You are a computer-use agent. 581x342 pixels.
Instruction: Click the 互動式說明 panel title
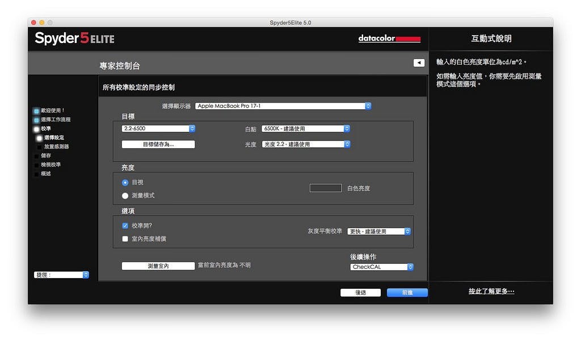pyautogui.click(x=491, y=39)
